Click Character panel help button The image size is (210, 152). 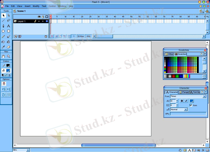tap(202, 92)
